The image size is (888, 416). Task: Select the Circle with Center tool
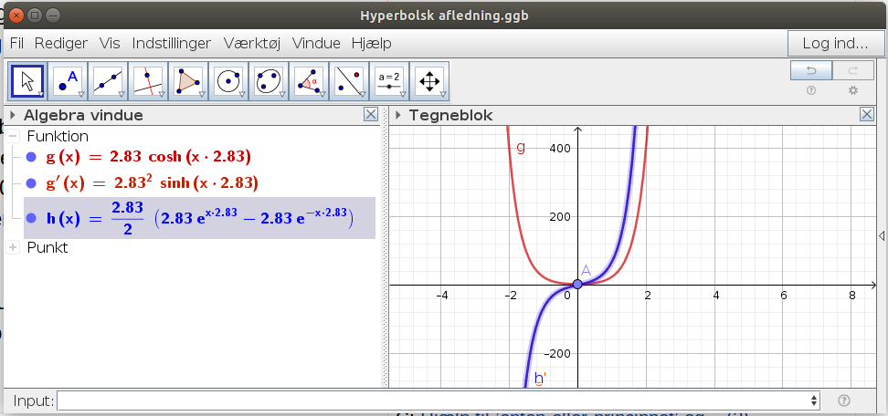tap(228, 82)
